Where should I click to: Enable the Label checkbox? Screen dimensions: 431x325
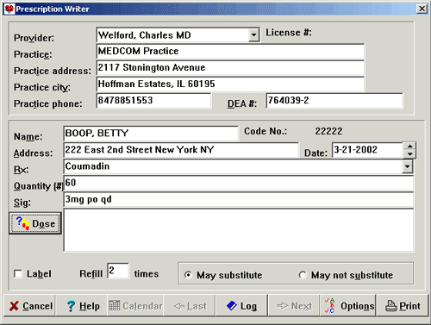click(x=18, y=274)
